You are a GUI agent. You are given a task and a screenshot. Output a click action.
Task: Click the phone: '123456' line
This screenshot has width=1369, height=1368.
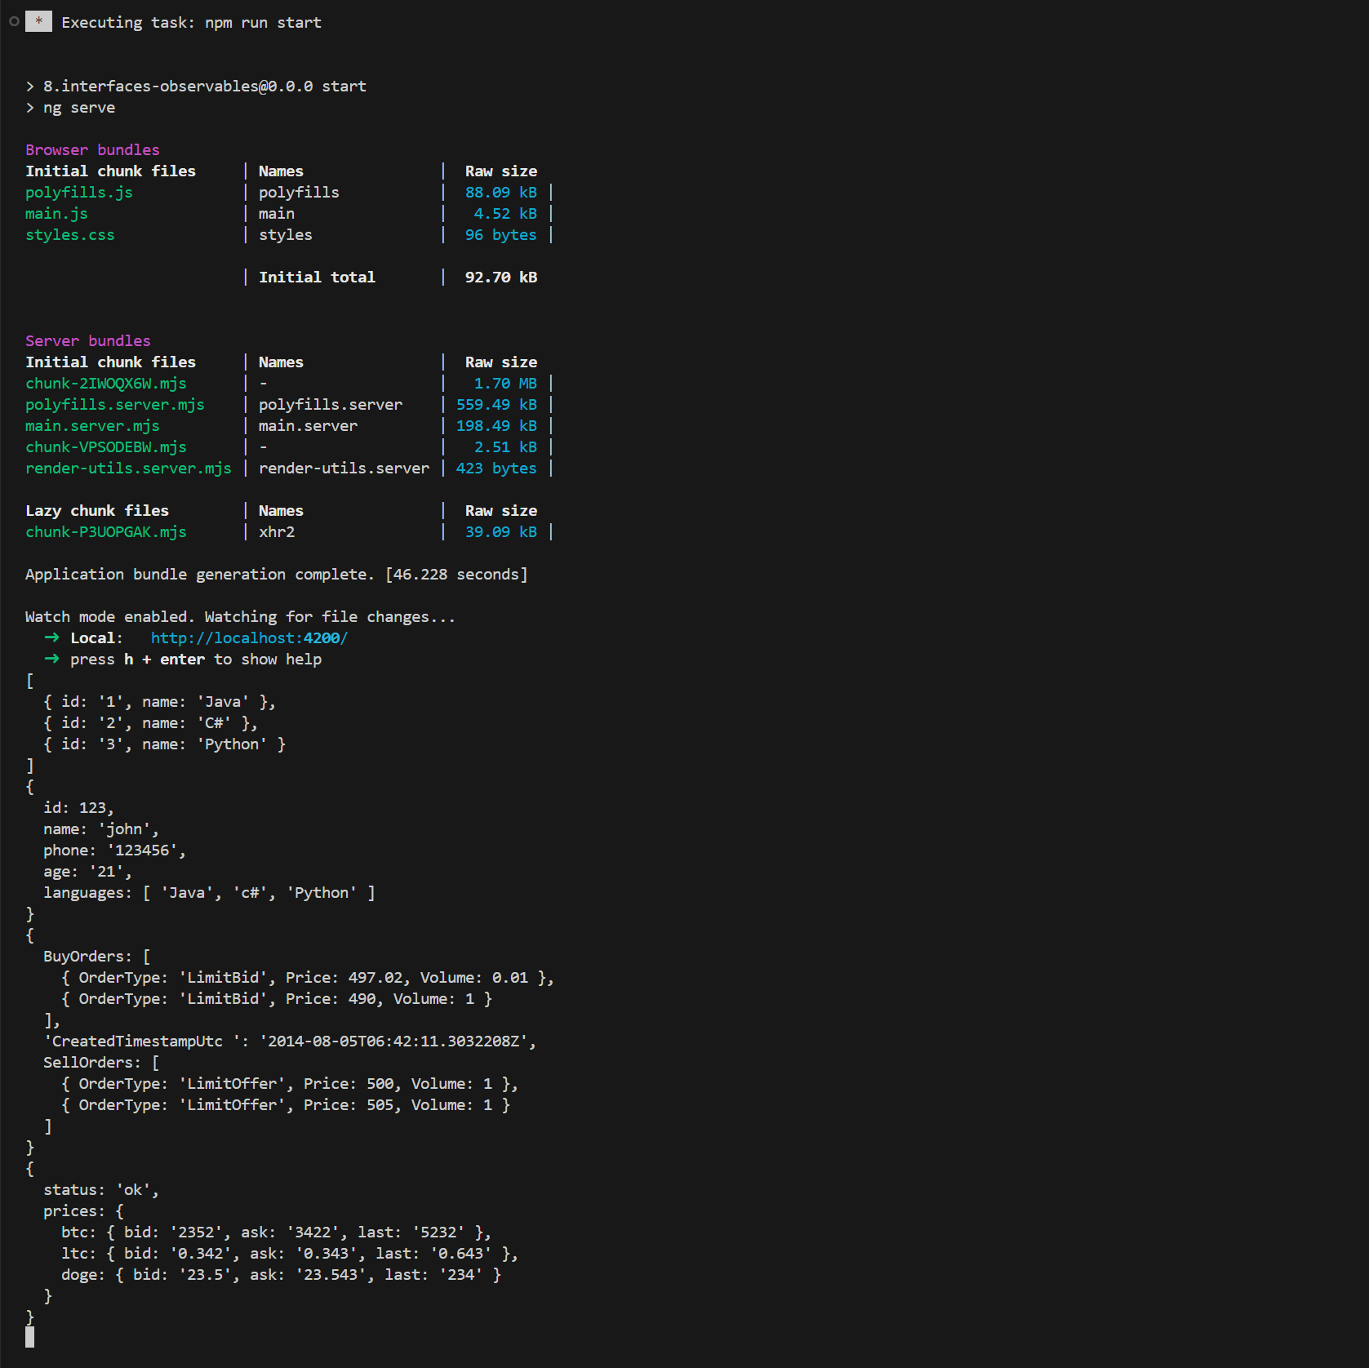pos(115,851)
